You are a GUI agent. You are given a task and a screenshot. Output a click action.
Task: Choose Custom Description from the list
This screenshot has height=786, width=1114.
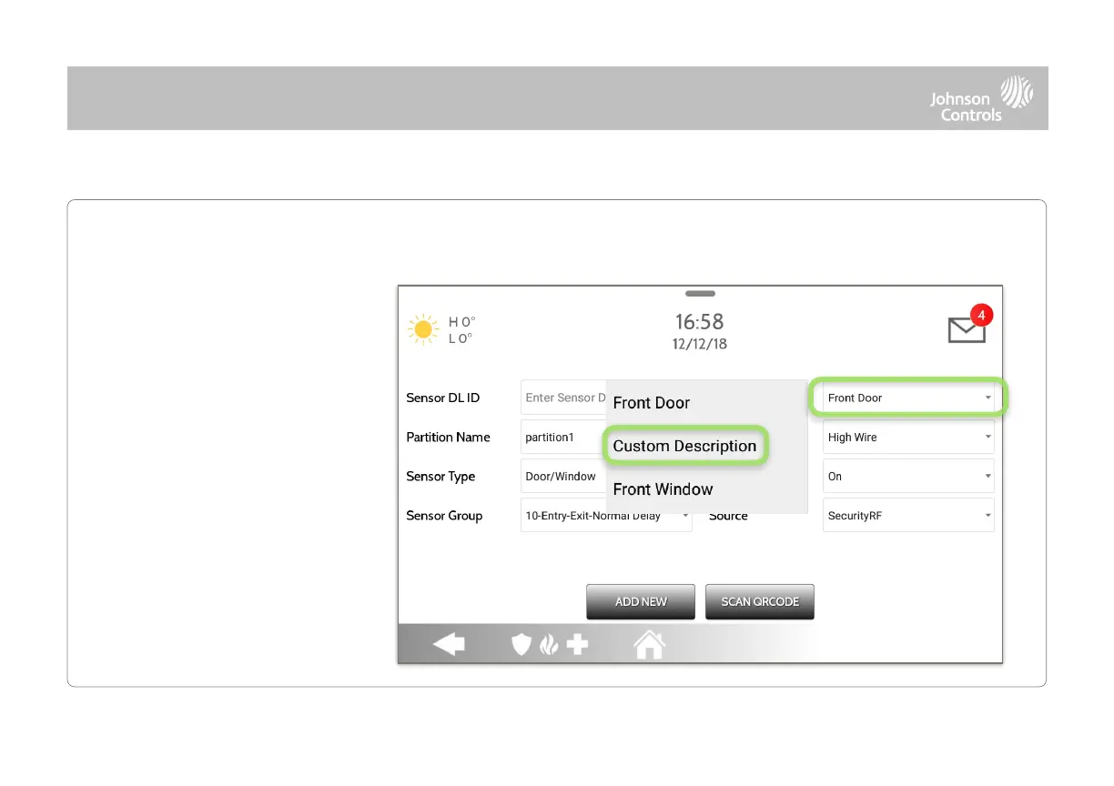click(x=685, y=446)
